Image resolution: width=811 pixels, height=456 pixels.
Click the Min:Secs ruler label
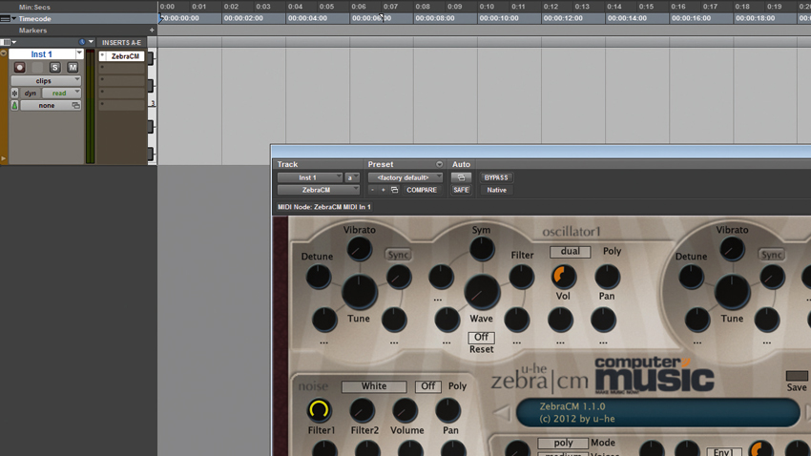coord(34,7)
